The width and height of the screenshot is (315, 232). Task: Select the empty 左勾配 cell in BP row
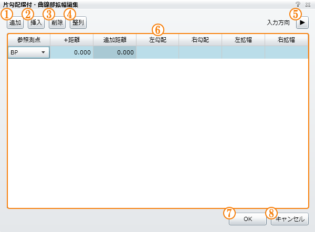click(x=157, y=52)
